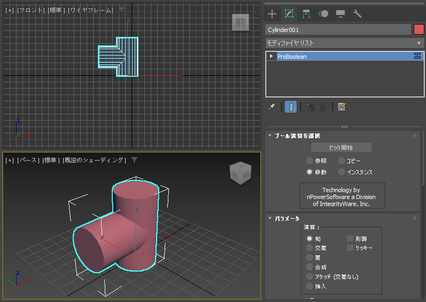
Task: Open the Create panel tab (plus icon)
Action: 272,14
